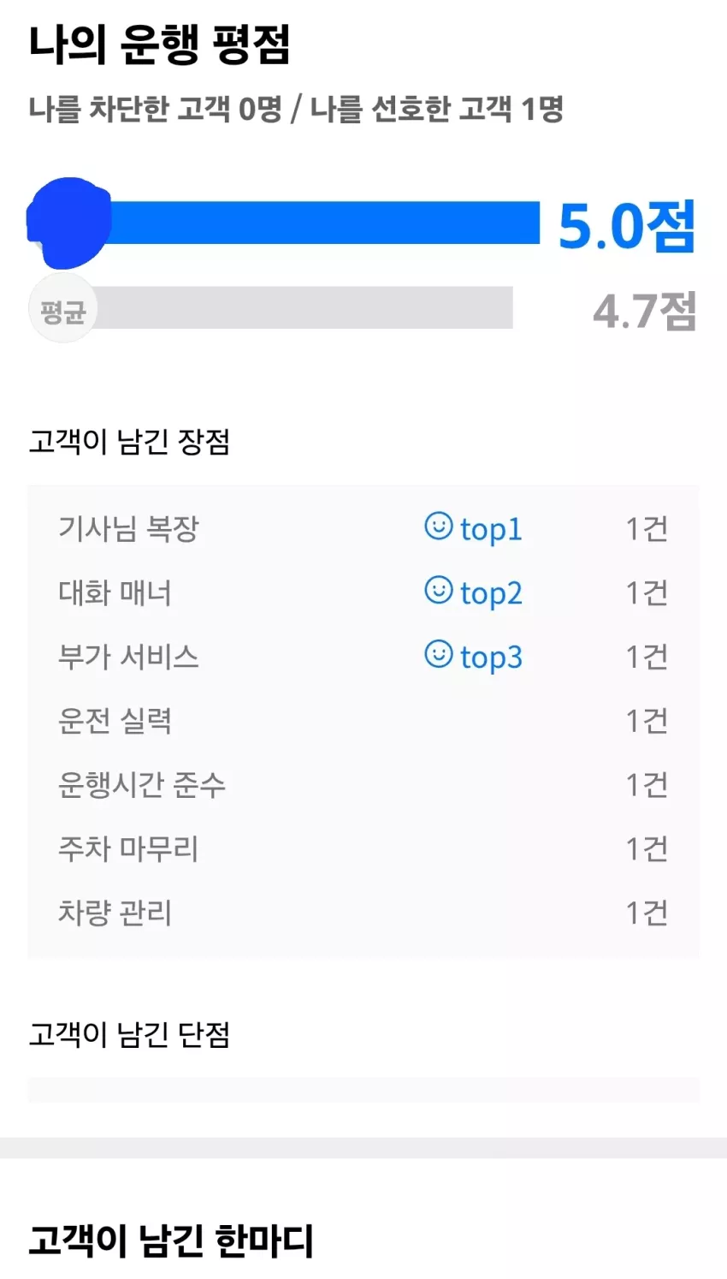This screenshot has height=1279, width=727.
Task: Tap the smiley icon beside top2
Action: pos(439,590)
